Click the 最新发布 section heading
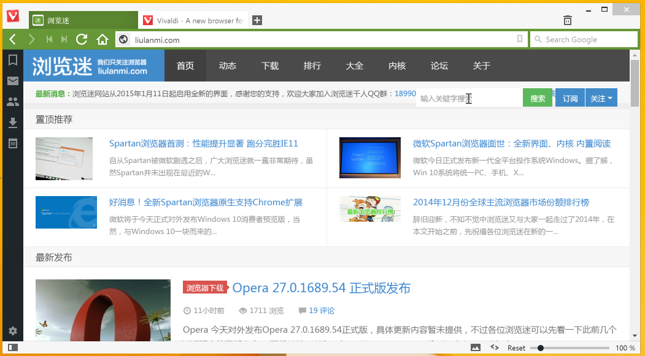Viewport: 645px width, 356px height. tap(54, 257)
